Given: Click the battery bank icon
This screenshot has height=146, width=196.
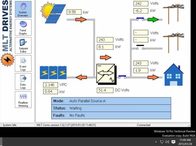Looking at the screenshot, I should coord(53,73).
